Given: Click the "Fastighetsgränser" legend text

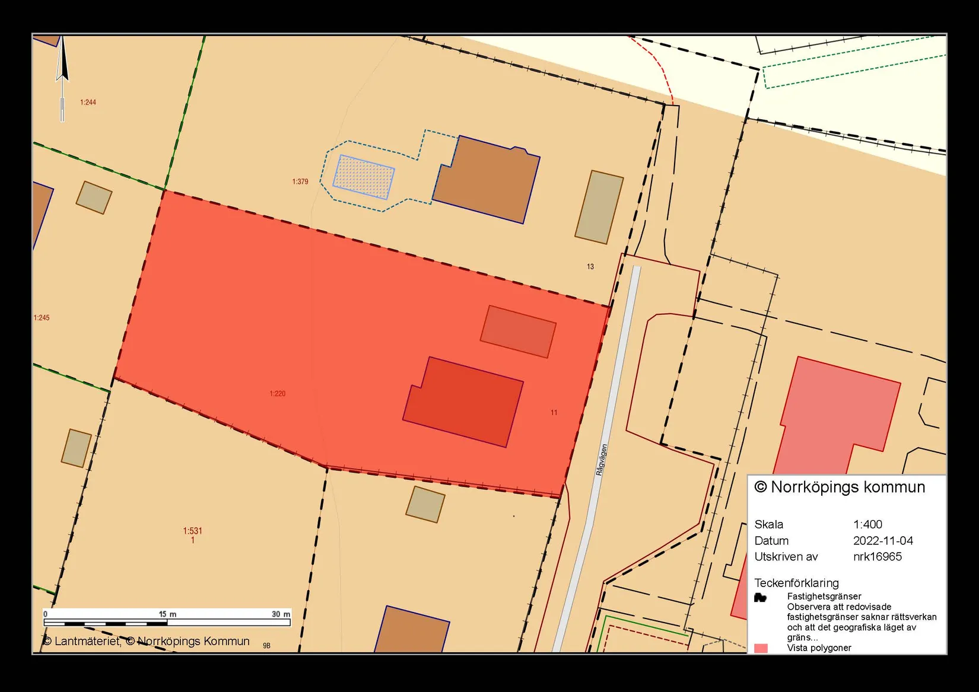Looking at the screenshot, I should [824, 597].
